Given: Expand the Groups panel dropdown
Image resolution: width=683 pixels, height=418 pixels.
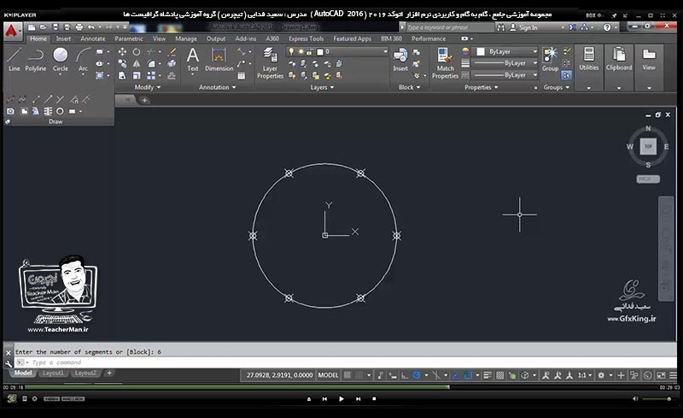Looking at the screenshot, I should [x=557, y=87].
